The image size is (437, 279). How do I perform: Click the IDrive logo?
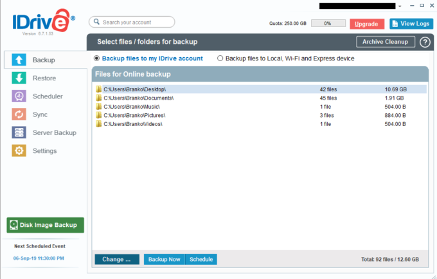(x=44, y=21)
